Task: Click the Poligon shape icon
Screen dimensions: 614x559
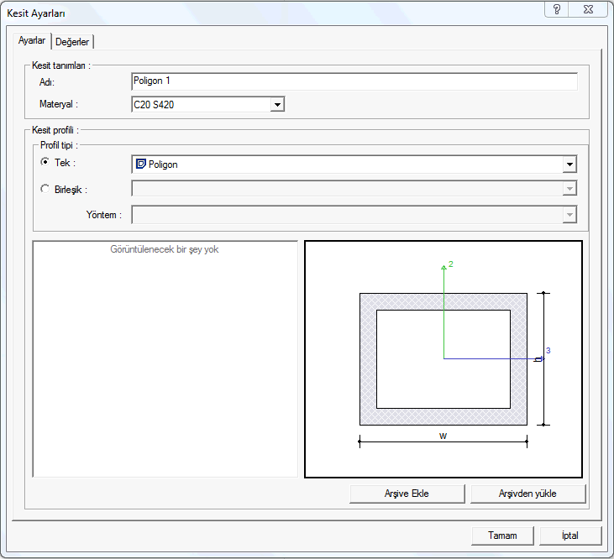Action: coord(140,164)
